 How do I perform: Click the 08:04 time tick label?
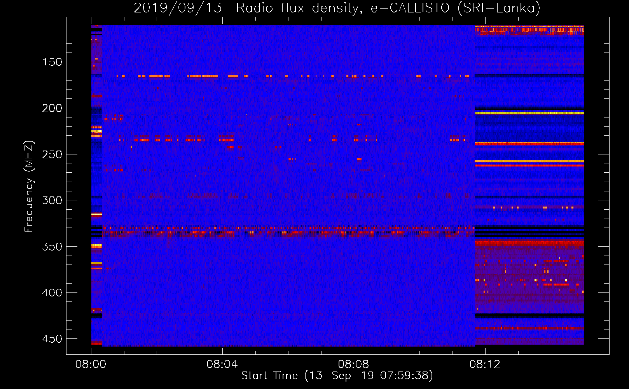(222, 364)
